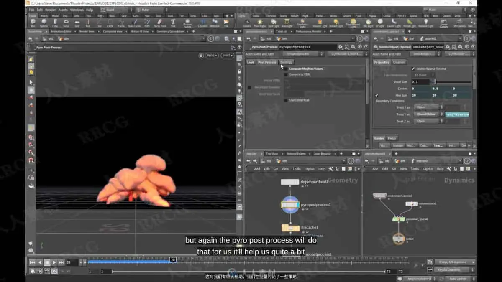Open the Persp viewport dropdown
Image resolution: width=502 pixels, height=282 pixels.
pos(213,55)
